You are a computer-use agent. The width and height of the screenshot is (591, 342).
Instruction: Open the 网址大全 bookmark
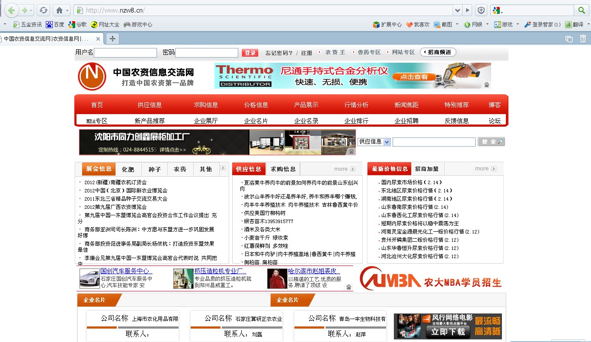[105, 25]
